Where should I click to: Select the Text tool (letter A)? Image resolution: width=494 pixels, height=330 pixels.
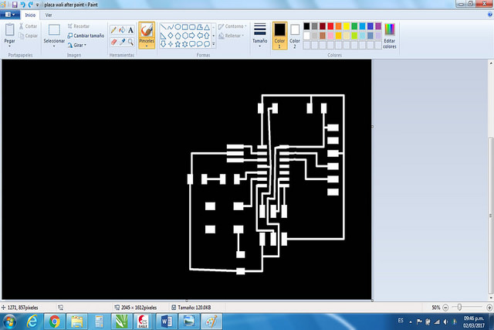(130, 30)
